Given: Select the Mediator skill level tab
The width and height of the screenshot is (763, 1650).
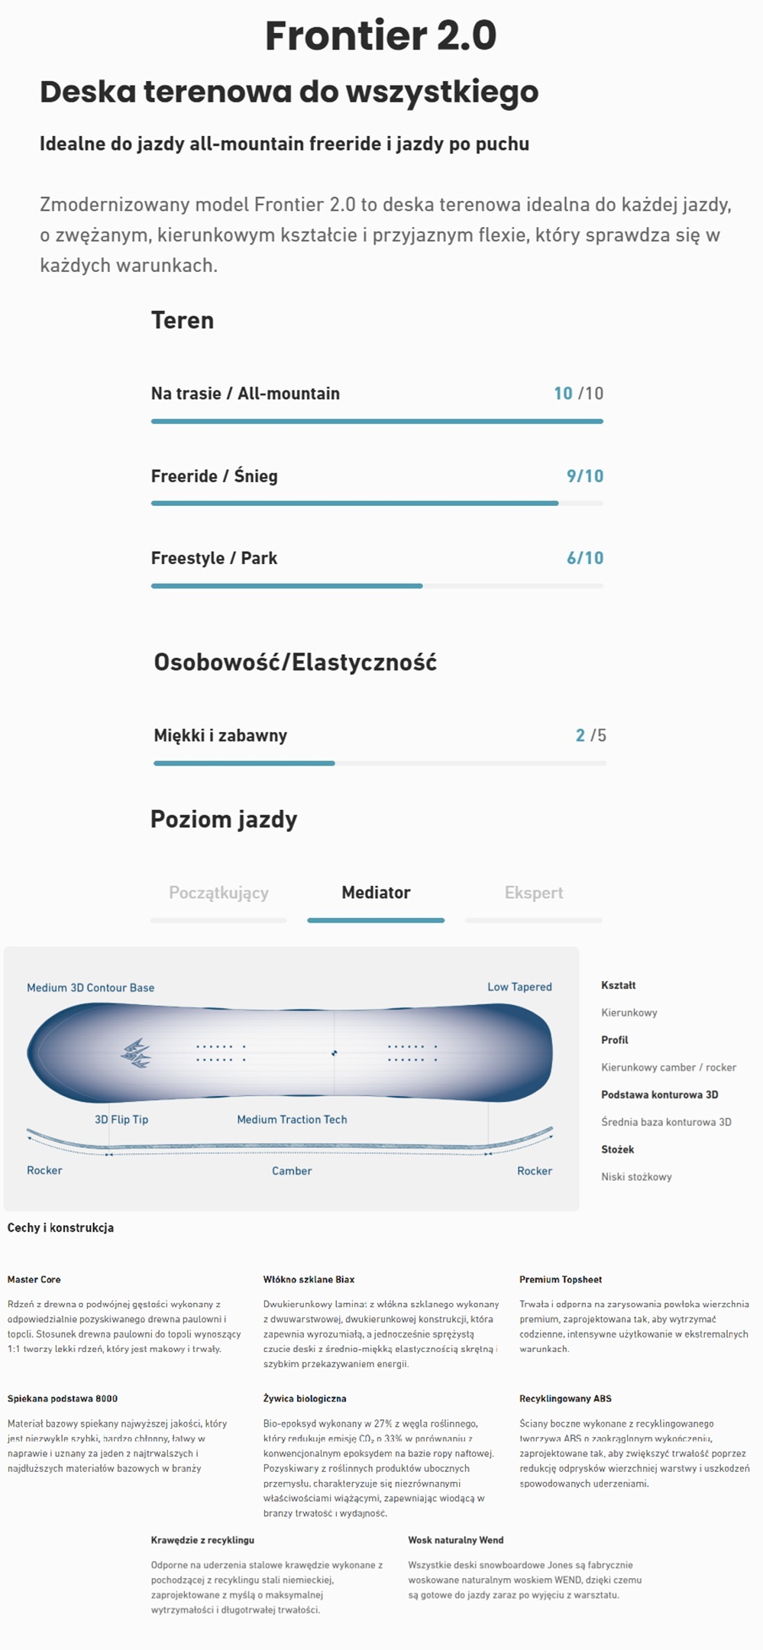Looking at the screenshot, I should [376, 892].
